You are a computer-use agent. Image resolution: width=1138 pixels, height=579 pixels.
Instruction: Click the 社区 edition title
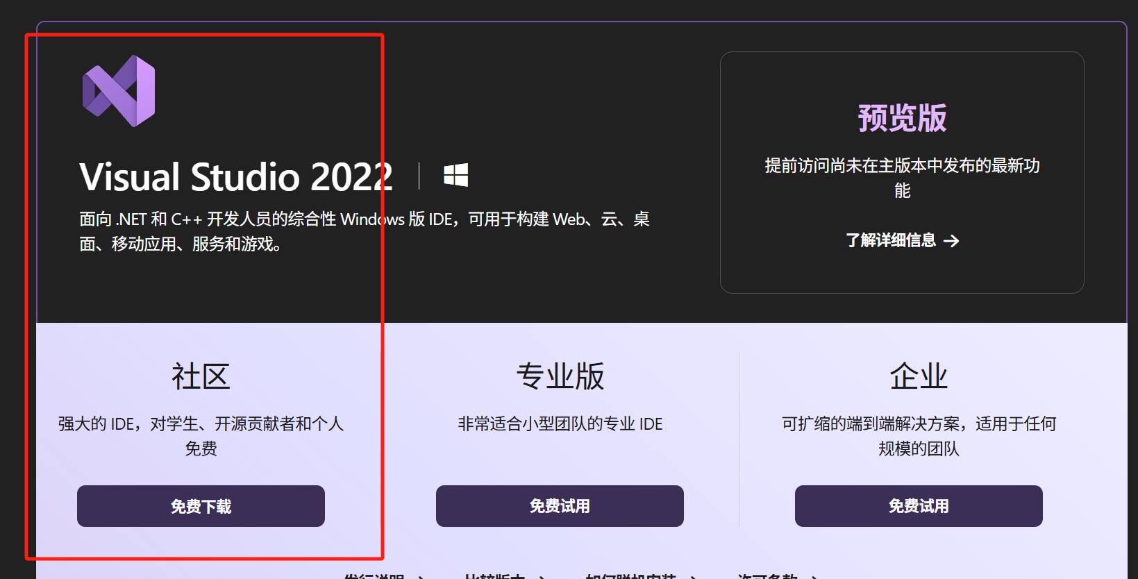point(201,376)
